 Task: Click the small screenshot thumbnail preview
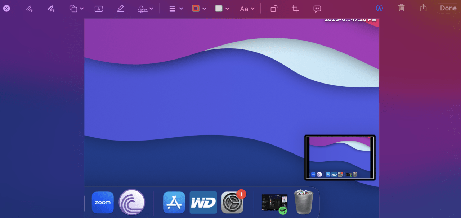tap(340, 157)
